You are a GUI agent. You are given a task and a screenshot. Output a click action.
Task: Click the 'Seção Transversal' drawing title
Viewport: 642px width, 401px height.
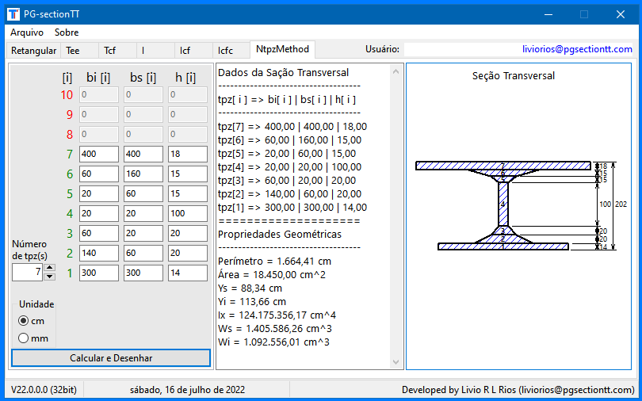tap(514, 76)
